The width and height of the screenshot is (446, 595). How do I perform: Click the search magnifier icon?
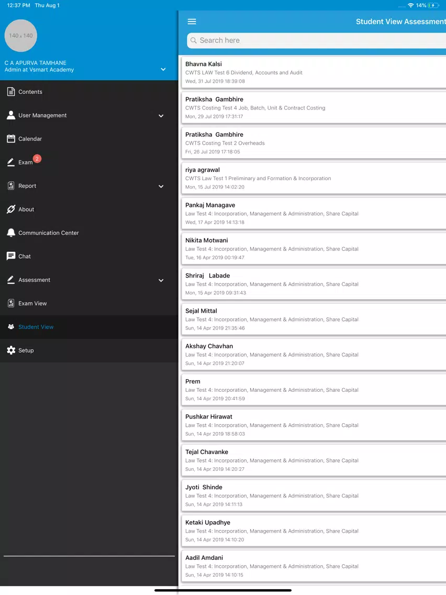193,40
